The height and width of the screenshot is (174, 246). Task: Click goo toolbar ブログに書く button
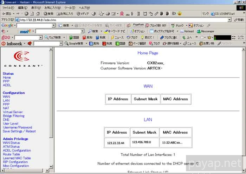tap(169, 38)
